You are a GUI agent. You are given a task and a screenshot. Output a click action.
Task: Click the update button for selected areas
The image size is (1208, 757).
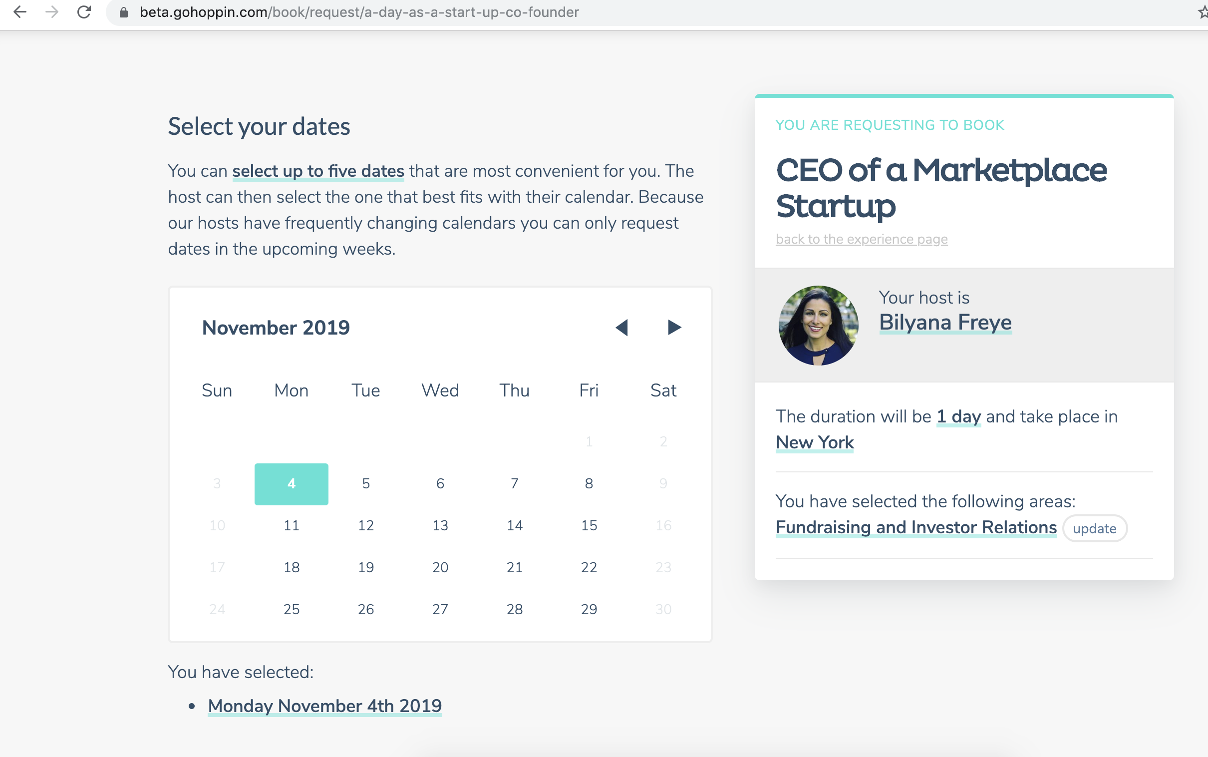[x=1094, y=528]
